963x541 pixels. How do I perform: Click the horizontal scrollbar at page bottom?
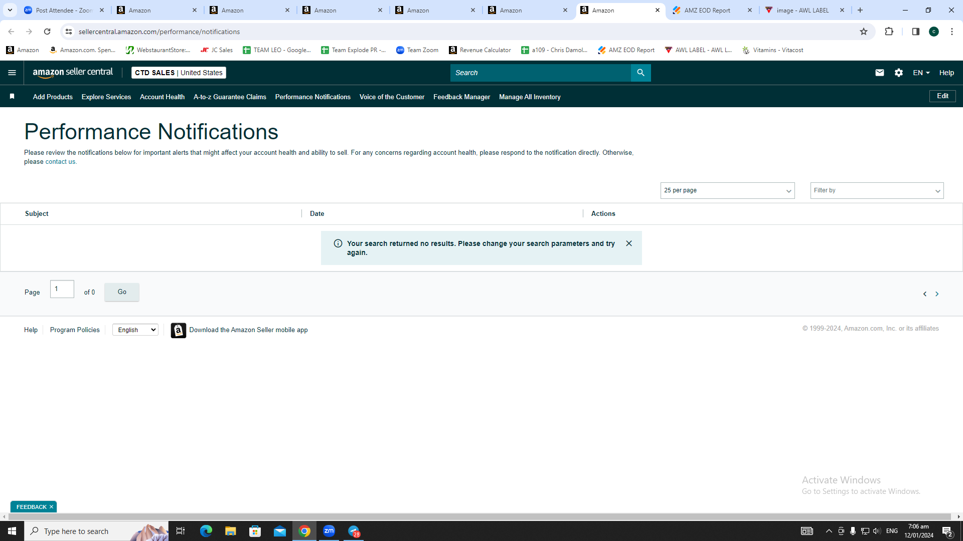click(x=479, y=516)
